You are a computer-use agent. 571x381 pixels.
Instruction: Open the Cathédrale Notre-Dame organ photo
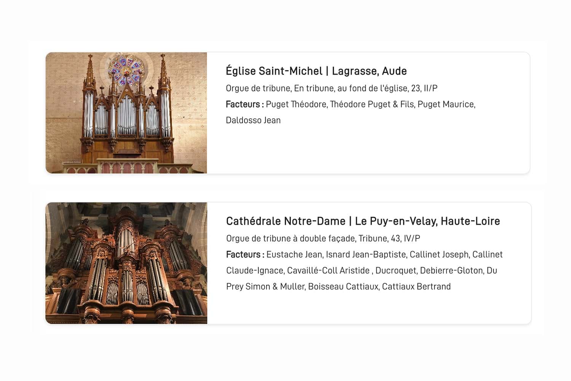[126, 263]
